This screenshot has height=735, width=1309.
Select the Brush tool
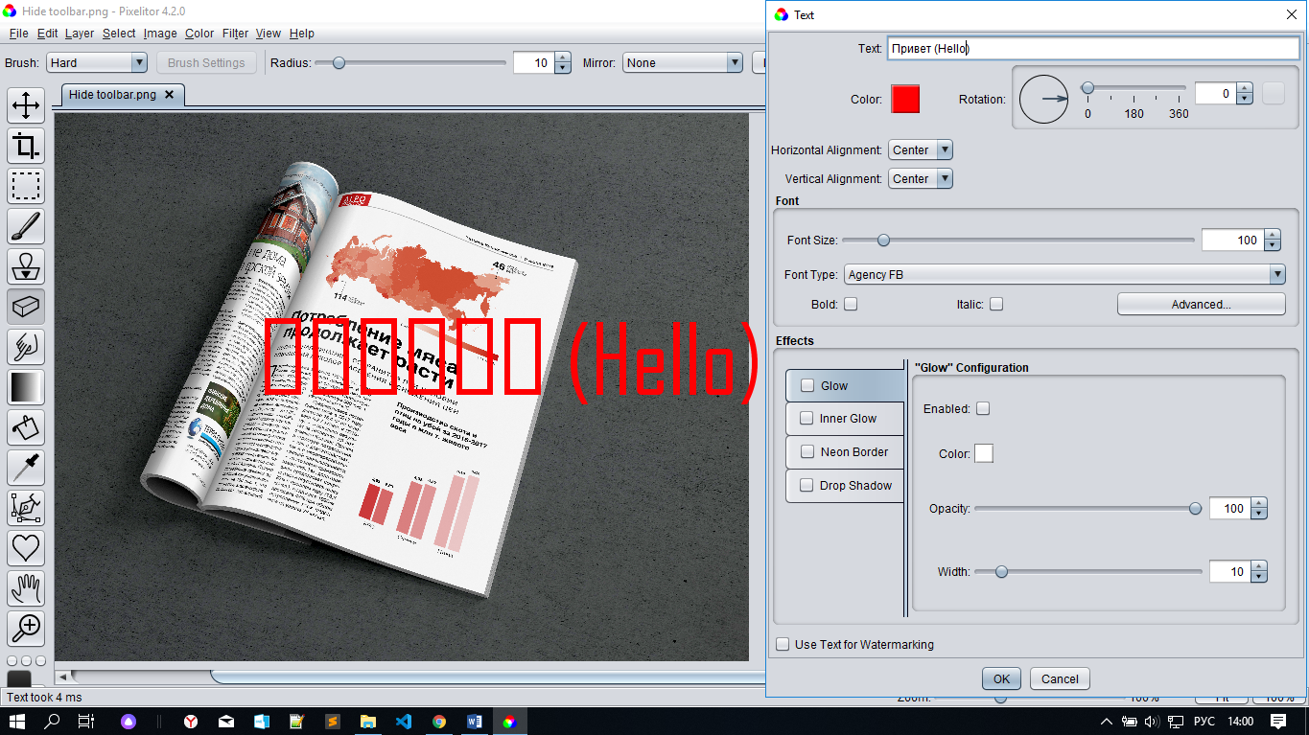coord(26,226)
